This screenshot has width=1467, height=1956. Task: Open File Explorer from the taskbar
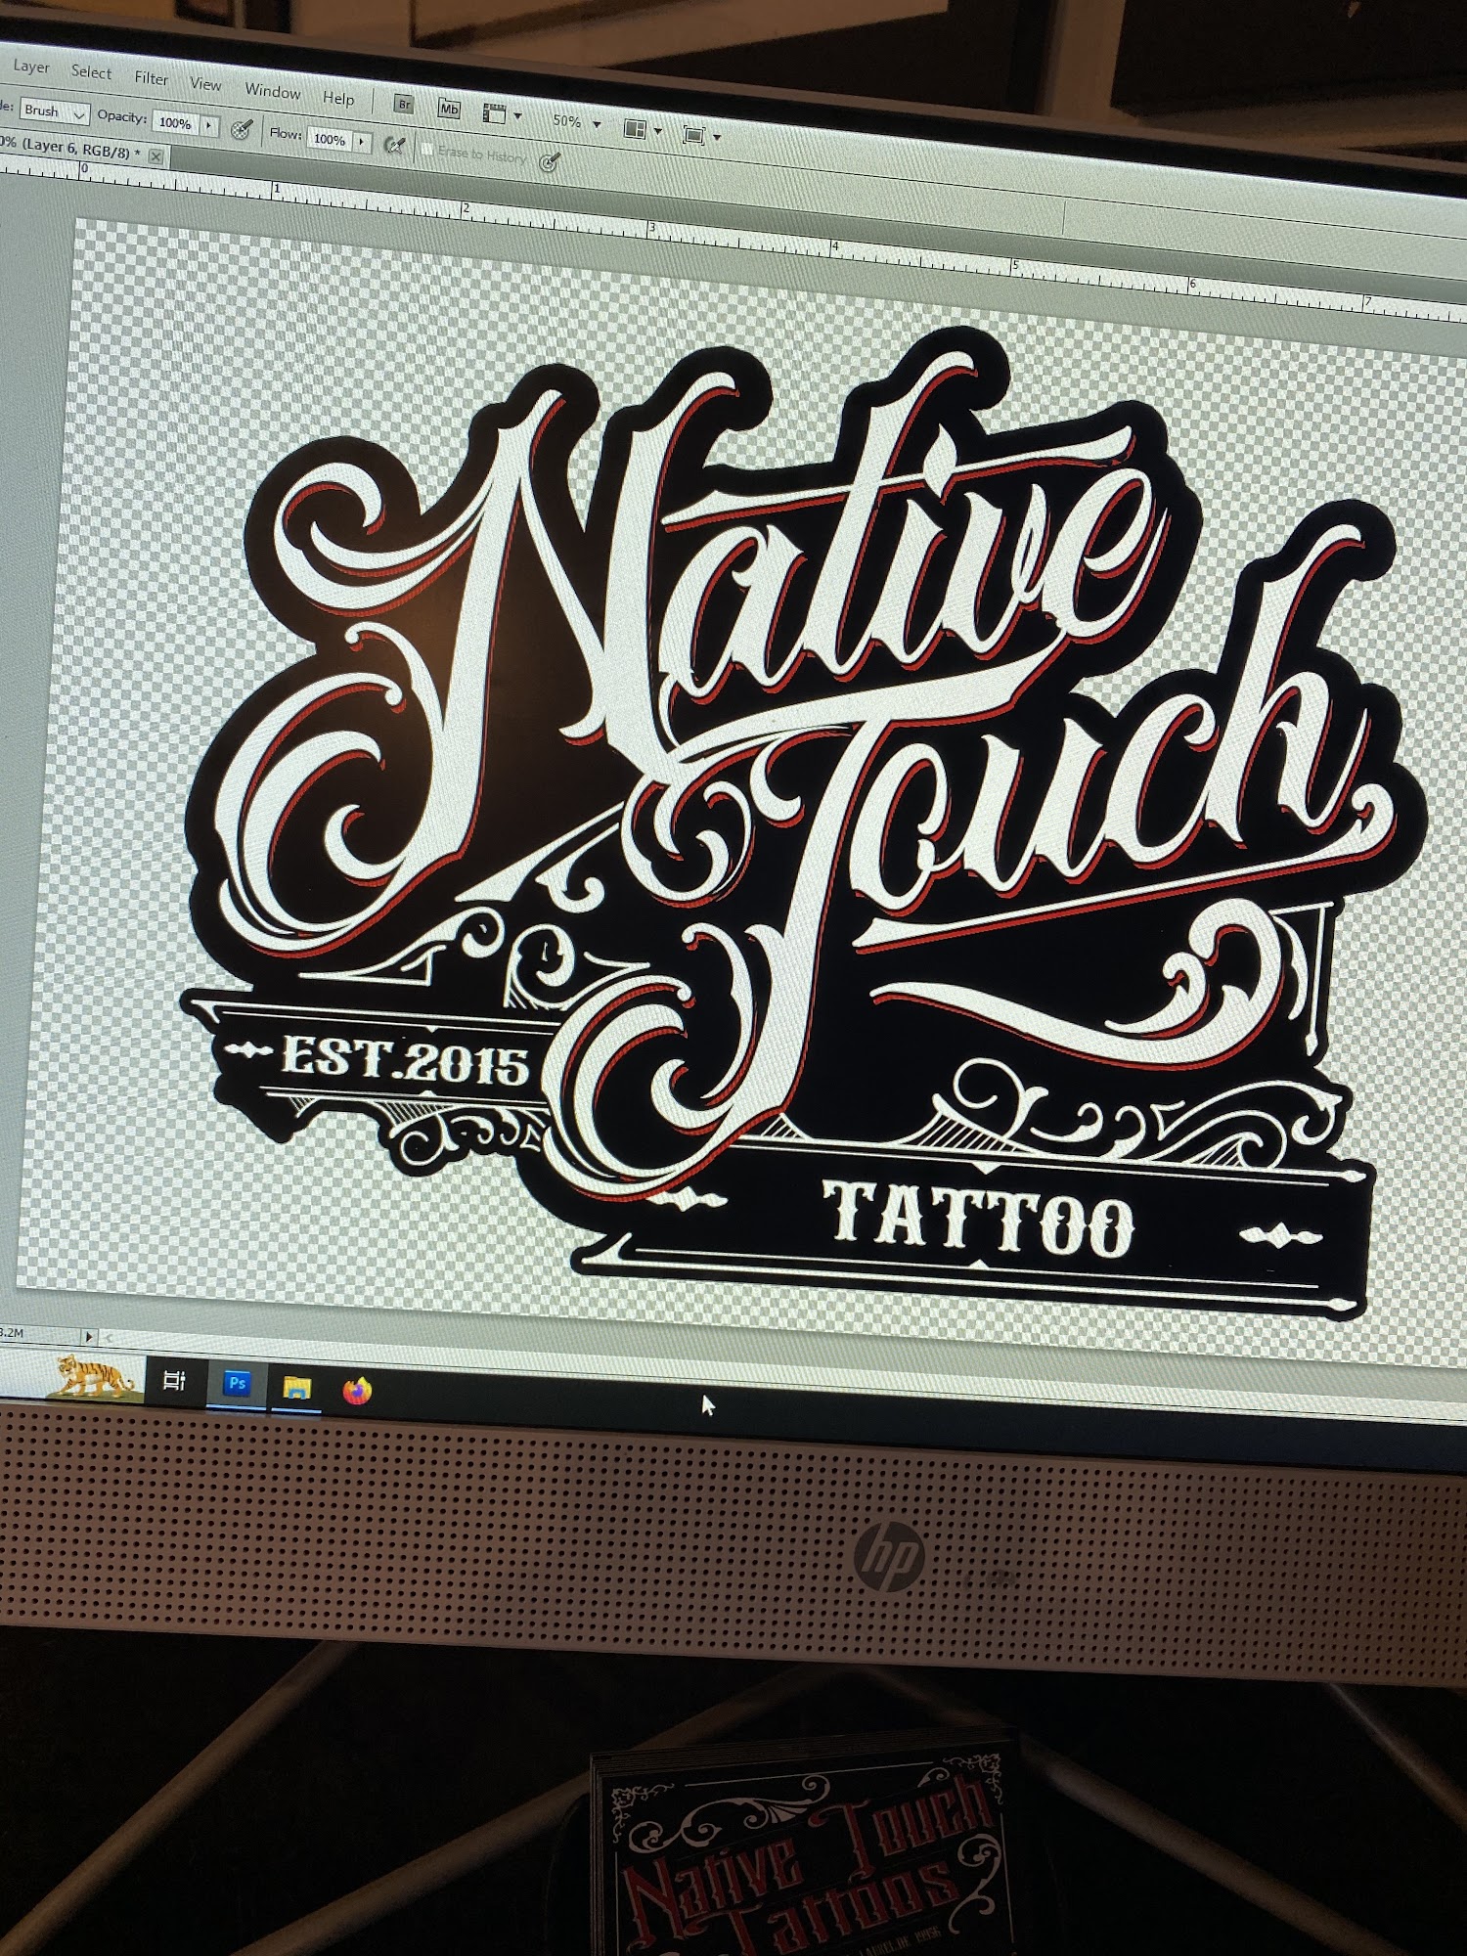click(x=296, y=1387)
